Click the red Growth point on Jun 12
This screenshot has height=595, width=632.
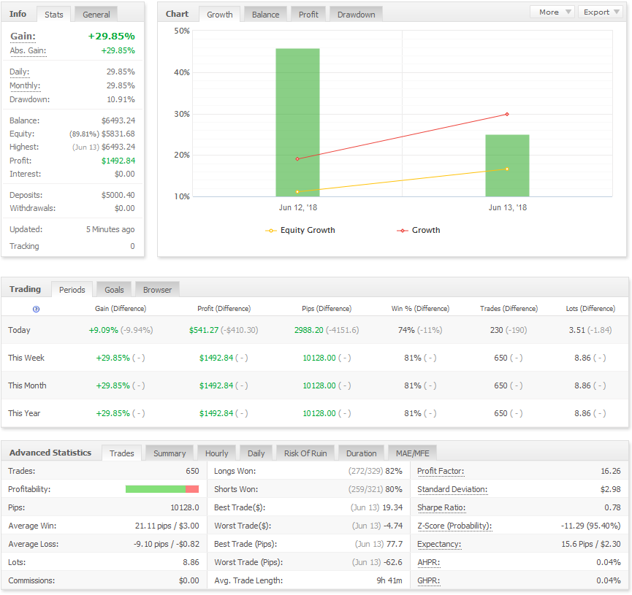(x=297, y=159)
